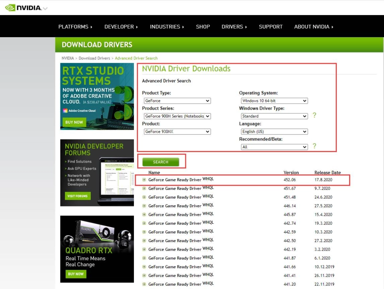Image resolution: width=384 pixels, height=289 pixels.
Task: Click the DOWNLOAD DRIVERS heading
Action: (x=97, y=45)
